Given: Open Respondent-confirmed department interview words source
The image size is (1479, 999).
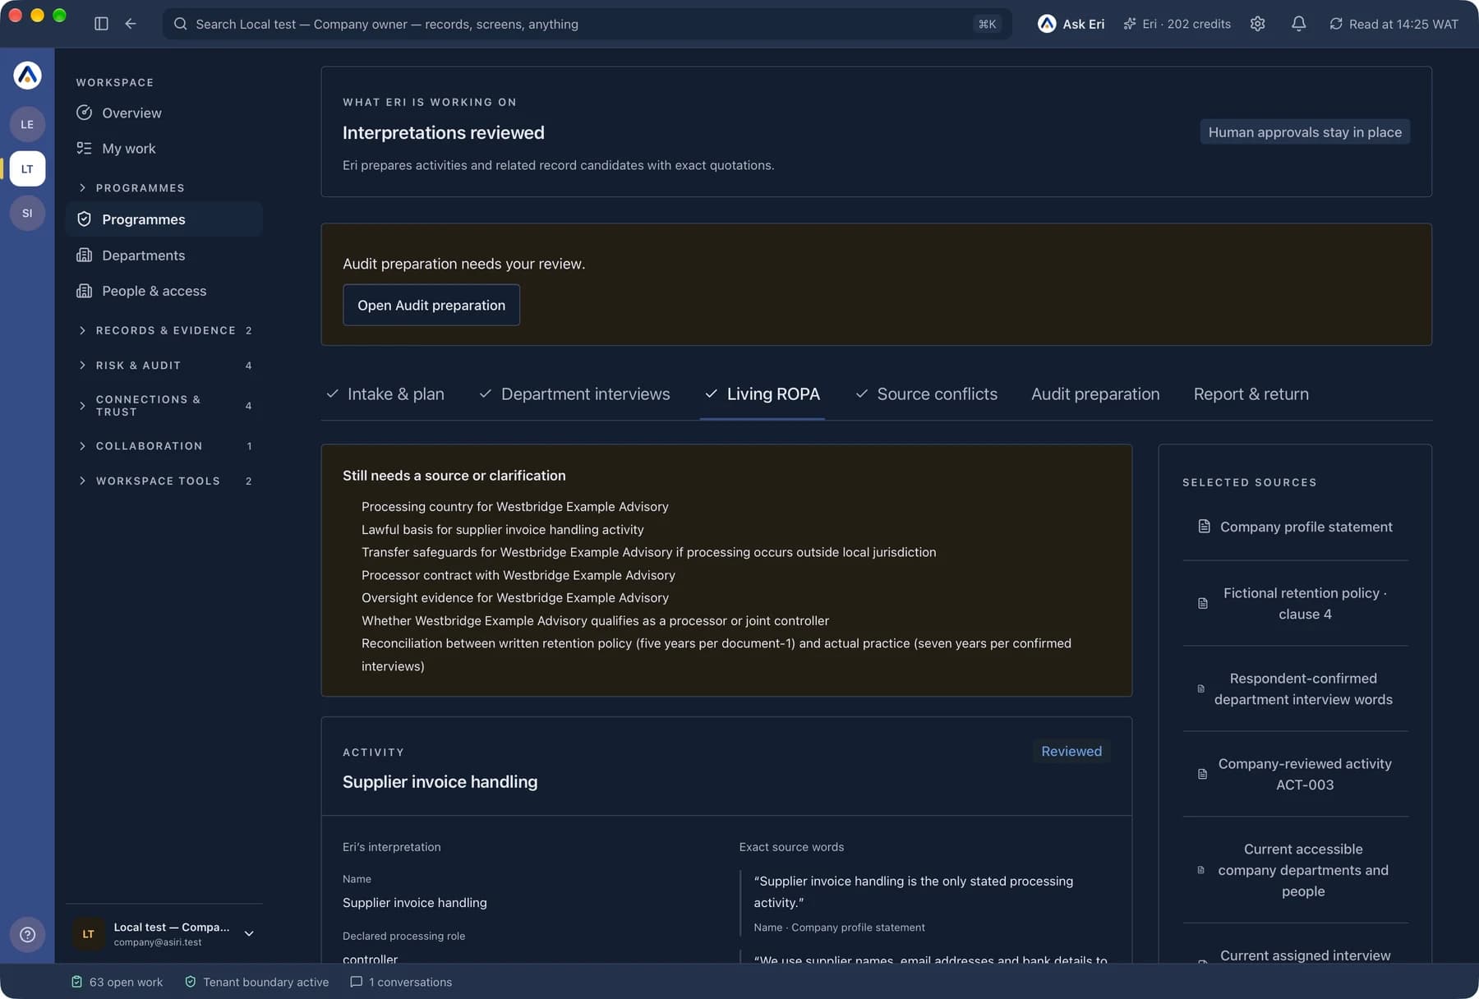Looking at the screenshot, I should point(1295,688).
